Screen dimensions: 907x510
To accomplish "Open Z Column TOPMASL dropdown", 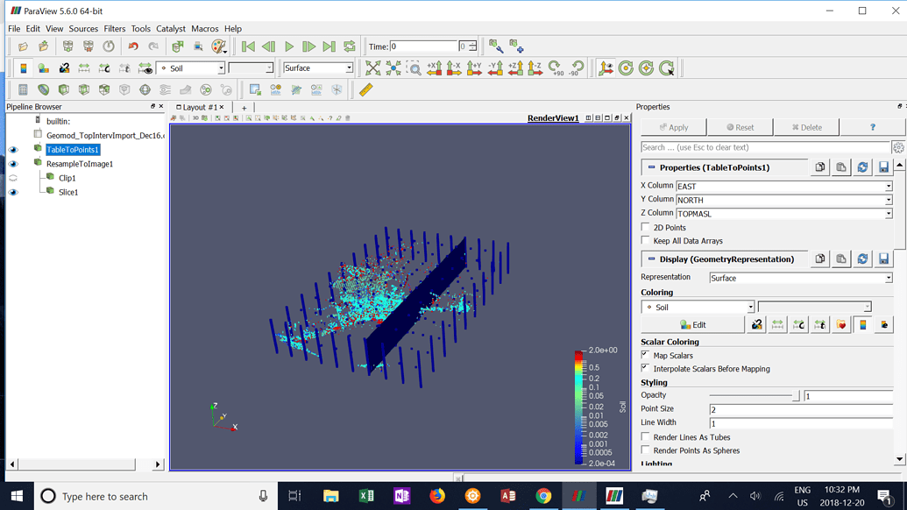I will [x=784, y=214].
